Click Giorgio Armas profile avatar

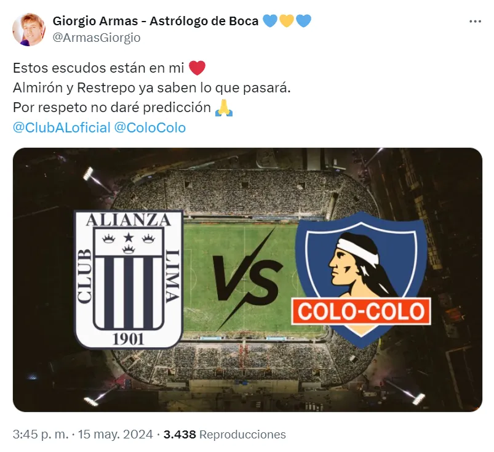pos(29,30)
